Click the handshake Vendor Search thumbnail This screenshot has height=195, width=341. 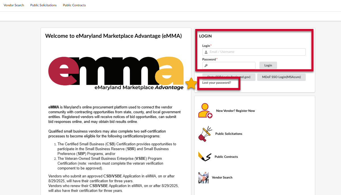point(203,177)
